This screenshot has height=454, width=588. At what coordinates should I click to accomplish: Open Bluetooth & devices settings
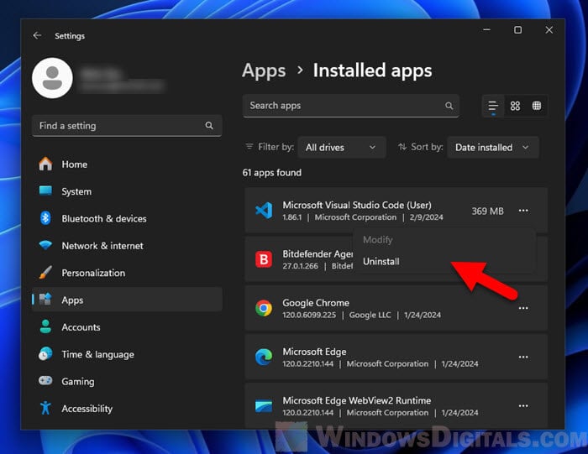[127, 219]
